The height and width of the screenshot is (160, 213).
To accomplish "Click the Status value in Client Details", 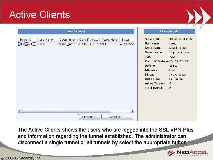I will tap(178, 75).
